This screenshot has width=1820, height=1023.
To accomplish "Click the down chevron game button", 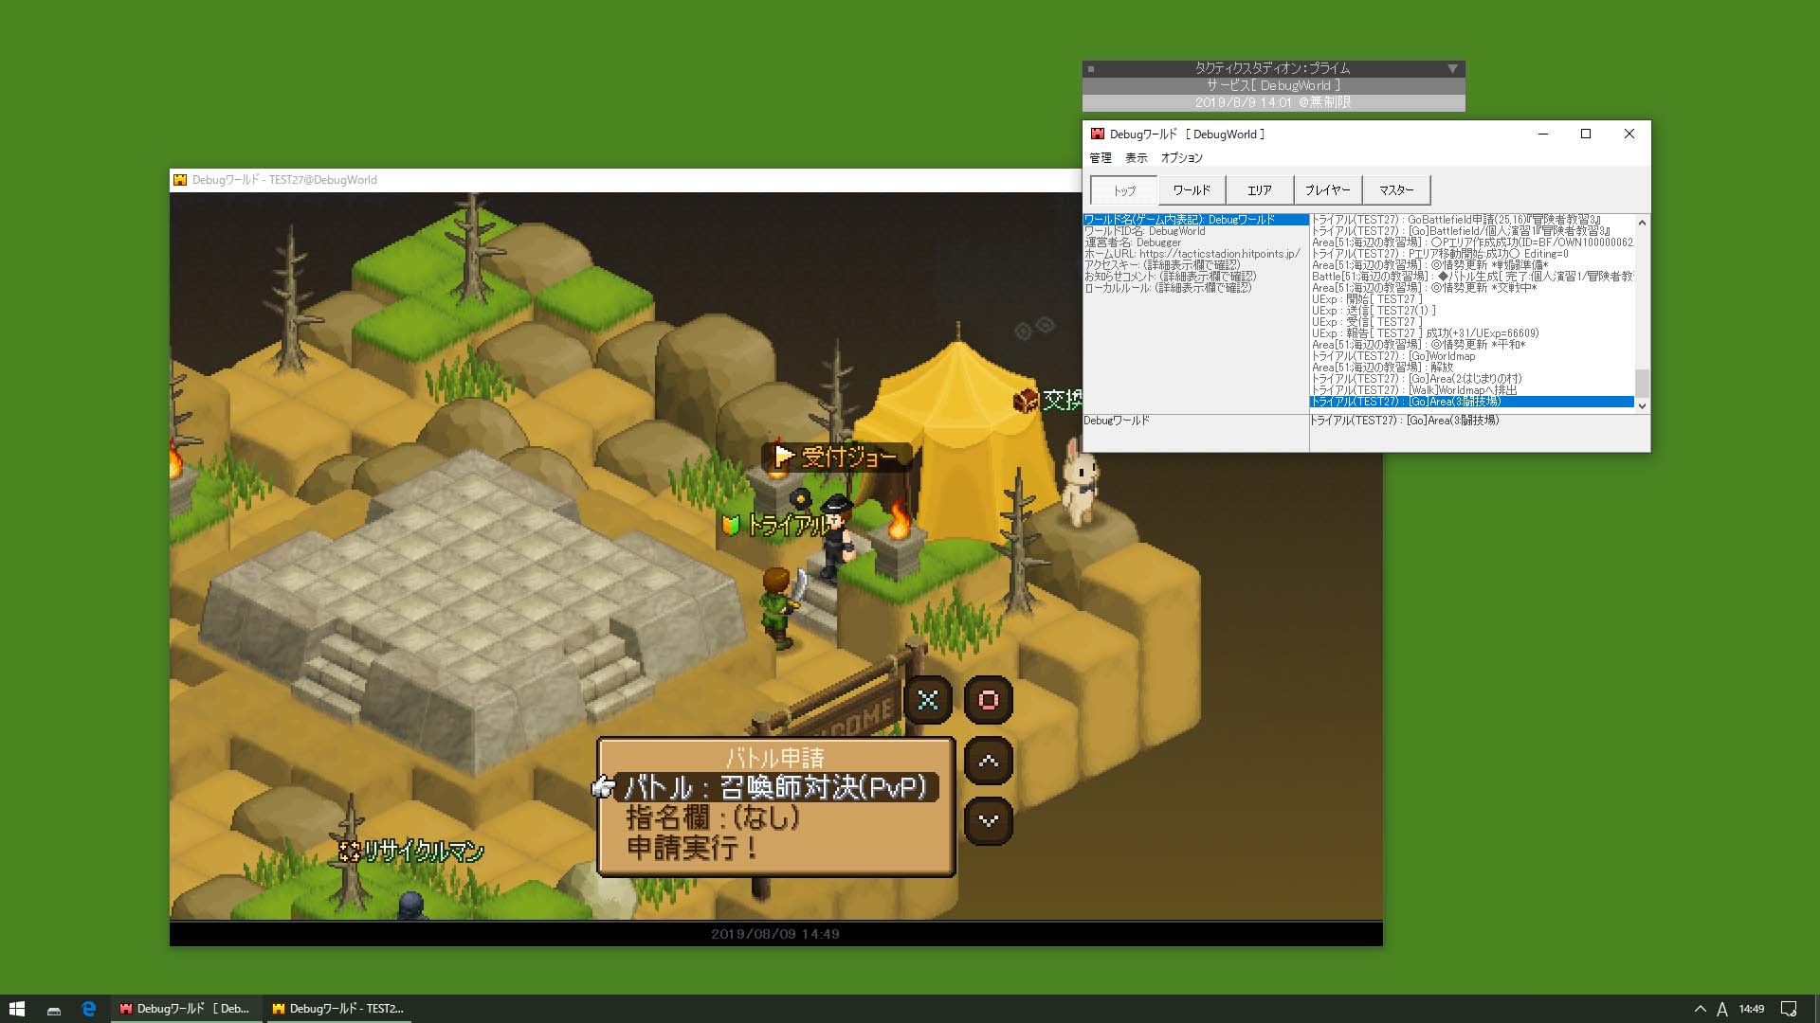I will click(x=989, y=820).
